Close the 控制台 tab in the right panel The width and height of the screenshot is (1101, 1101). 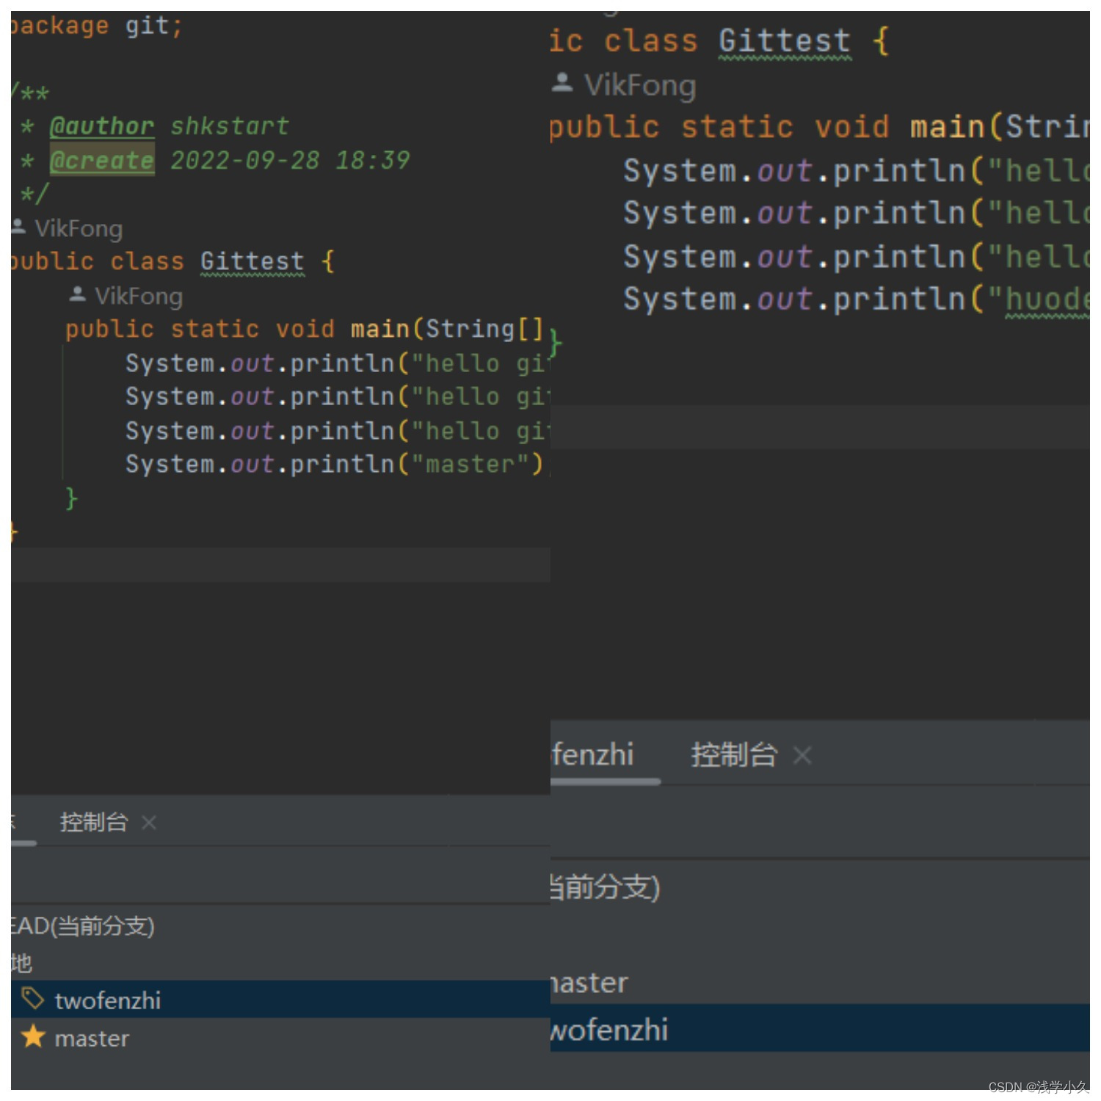[802, 755]
